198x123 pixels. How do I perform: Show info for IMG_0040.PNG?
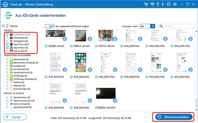[x=165, y=39]
